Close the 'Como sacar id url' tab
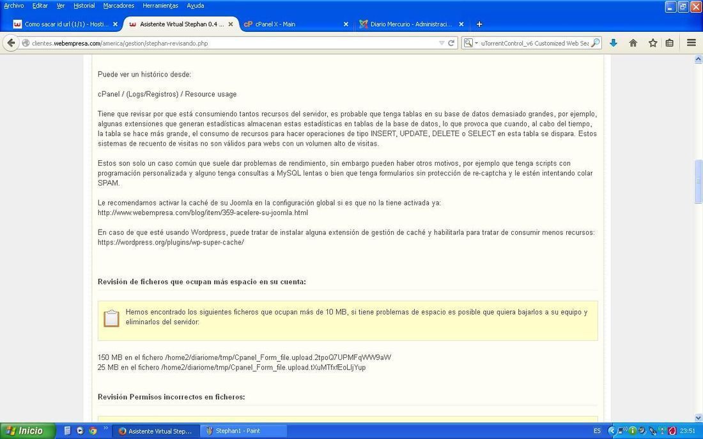 (115, 24)
